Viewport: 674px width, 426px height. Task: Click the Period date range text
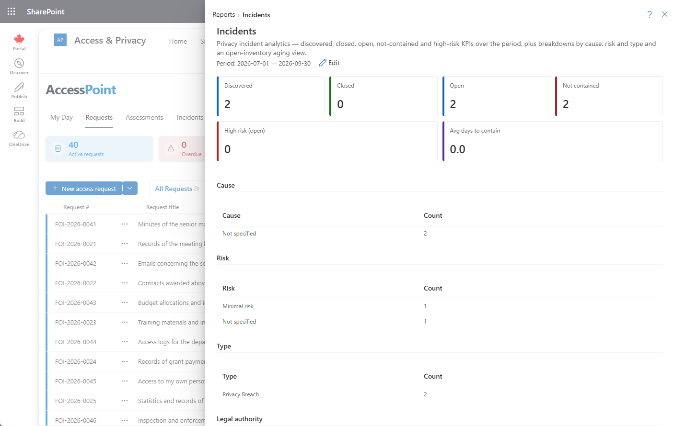(264, 63)
